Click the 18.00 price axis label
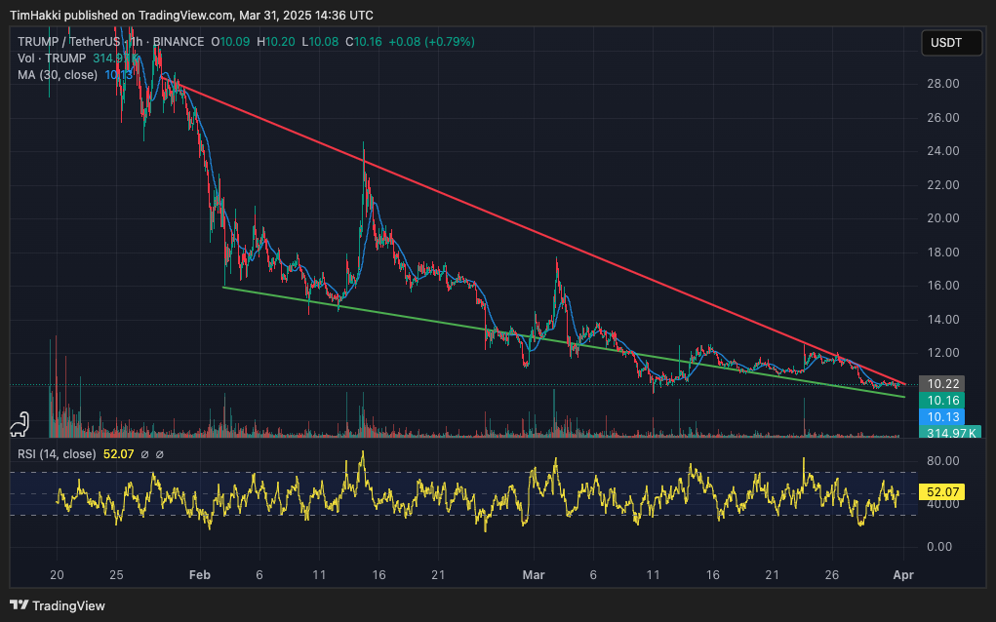This screenshot has height=622, width=996. tap(943, 252)
